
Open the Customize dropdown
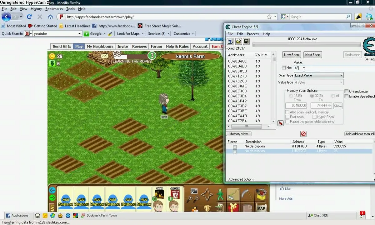(193, 33)
